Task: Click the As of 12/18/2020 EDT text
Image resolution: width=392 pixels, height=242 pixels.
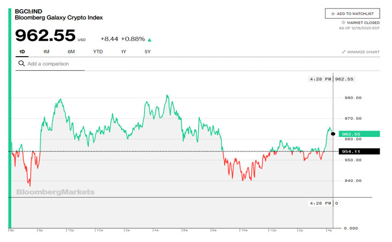Action: (359, 28)
